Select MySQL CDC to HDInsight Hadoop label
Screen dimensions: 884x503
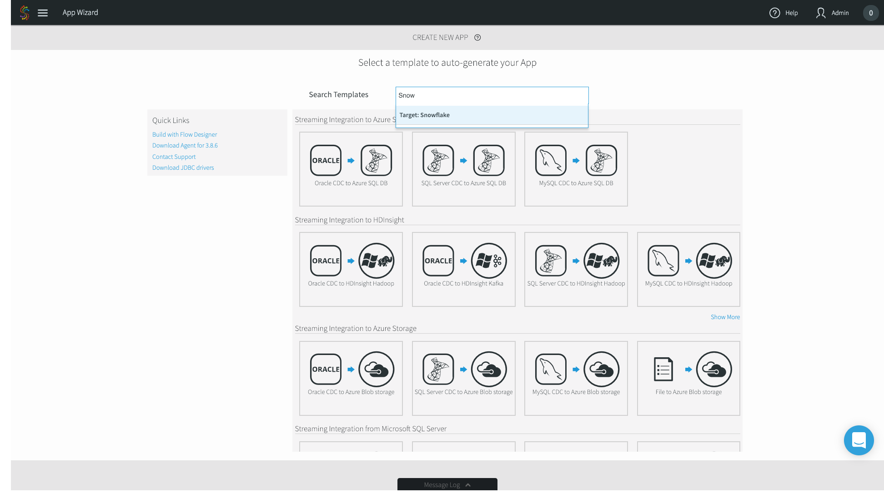coord(688,283)
